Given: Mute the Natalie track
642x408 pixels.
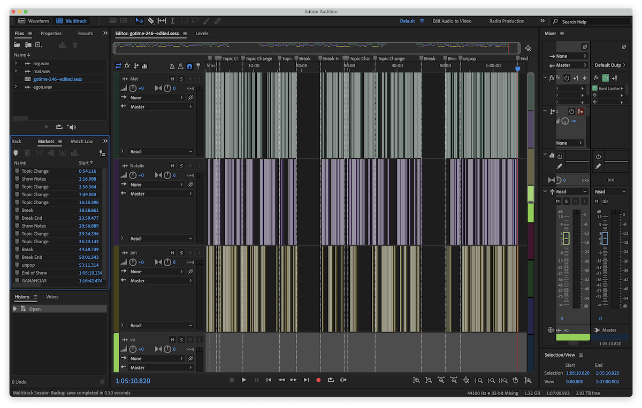Looking at the screenshot, I should coord(172,166).
